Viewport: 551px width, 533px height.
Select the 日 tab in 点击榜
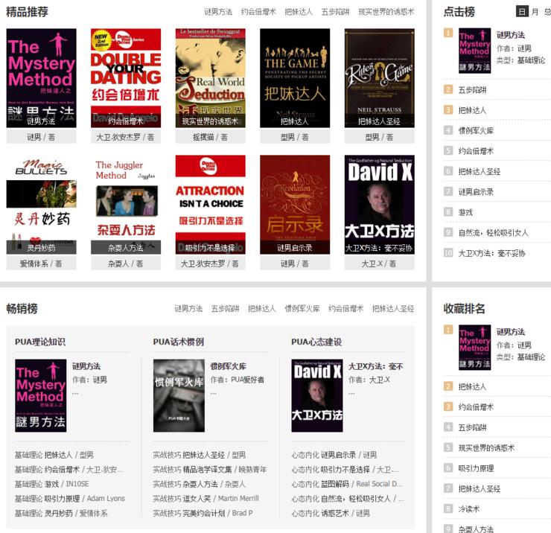(522, 12)
